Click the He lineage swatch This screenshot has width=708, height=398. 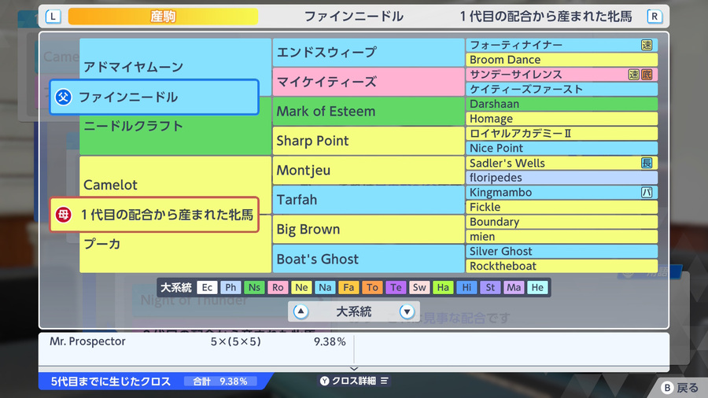(537, 287)
